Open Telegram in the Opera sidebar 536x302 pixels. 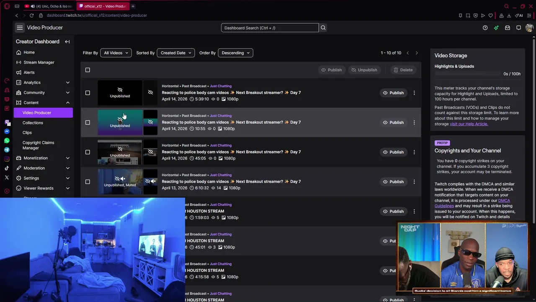(x=7, y=150)
